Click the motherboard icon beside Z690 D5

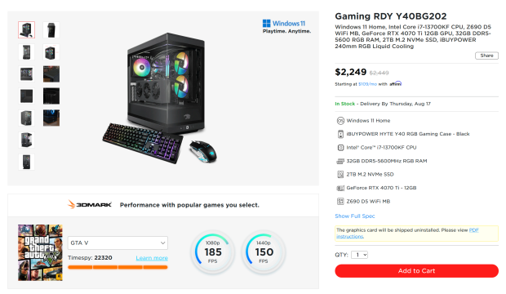pyautogui.click(x=340, y=201)
